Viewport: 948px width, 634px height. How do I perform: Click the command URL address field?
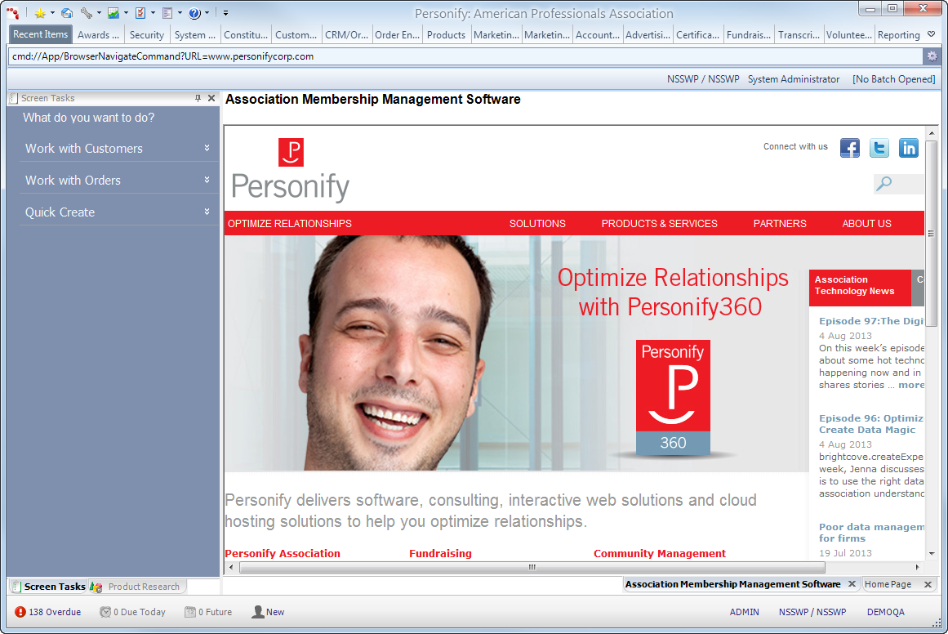(465, 56)
